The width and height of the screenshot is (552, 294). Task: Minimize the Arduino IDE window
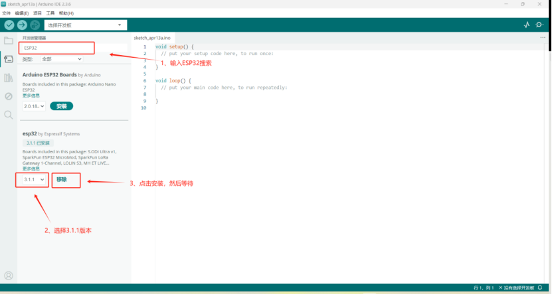[506, 4]
